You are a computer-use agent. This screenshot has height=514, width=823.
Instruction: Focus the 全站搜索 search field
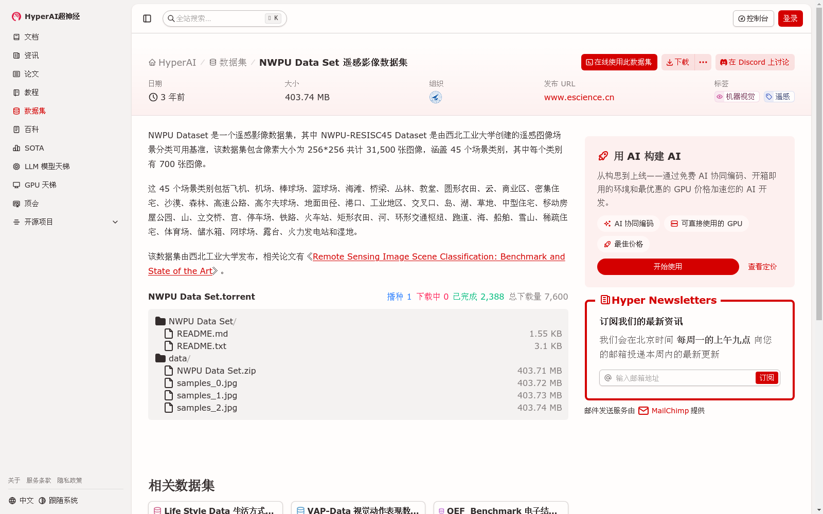tap(225, 19)
